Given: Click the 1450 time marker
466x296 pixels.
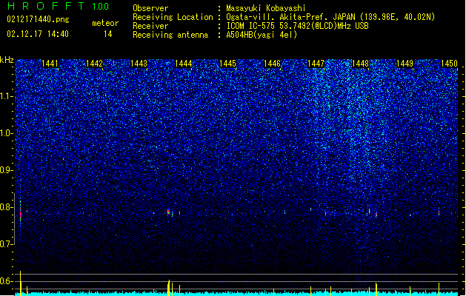Looking at the screenshot, I should [449, 64].
